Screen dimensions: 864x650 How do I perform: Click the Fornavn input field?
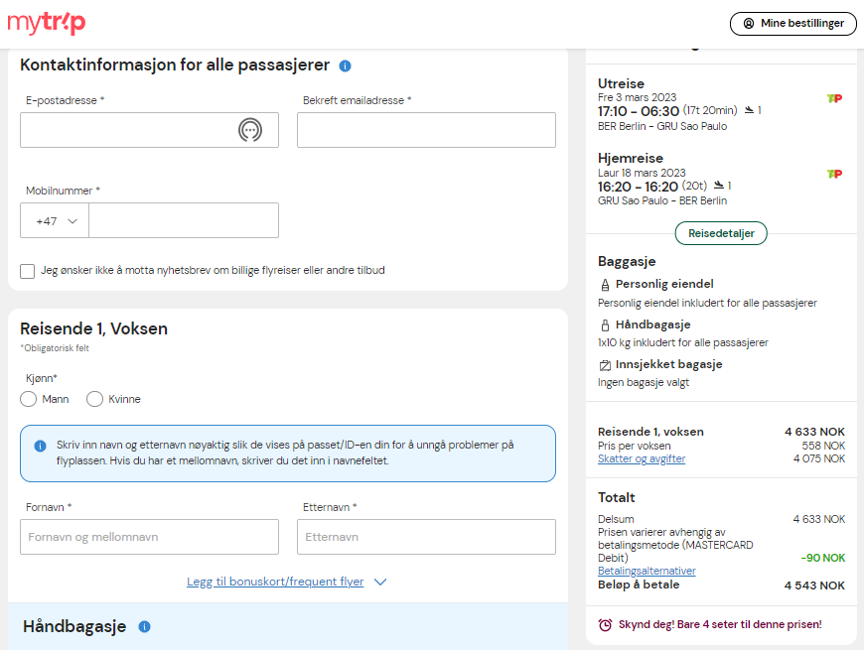click(x=149, y=537)
